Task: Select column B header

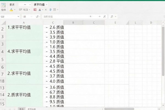Action: click(x=73, y=23)
